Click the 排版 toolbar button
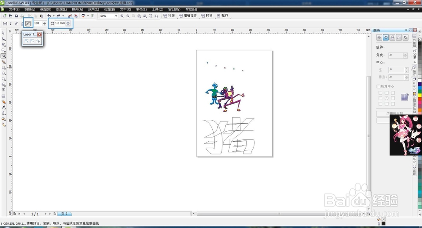This screenshot has width=422, height=228. click(169, 16)
